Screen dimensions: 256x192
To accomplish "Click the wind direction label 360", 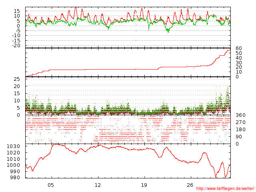I will pos(240,115).
